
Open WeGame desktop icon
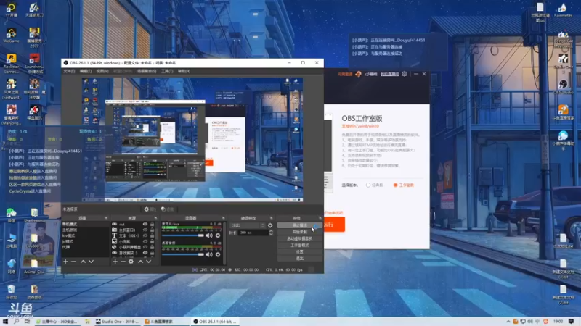(11, 35)
